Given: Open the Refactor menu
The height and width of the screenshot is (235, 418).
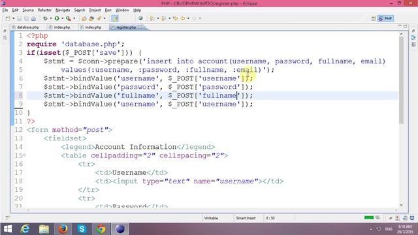Looking at the screenshot, I should (x=44, y=10).
